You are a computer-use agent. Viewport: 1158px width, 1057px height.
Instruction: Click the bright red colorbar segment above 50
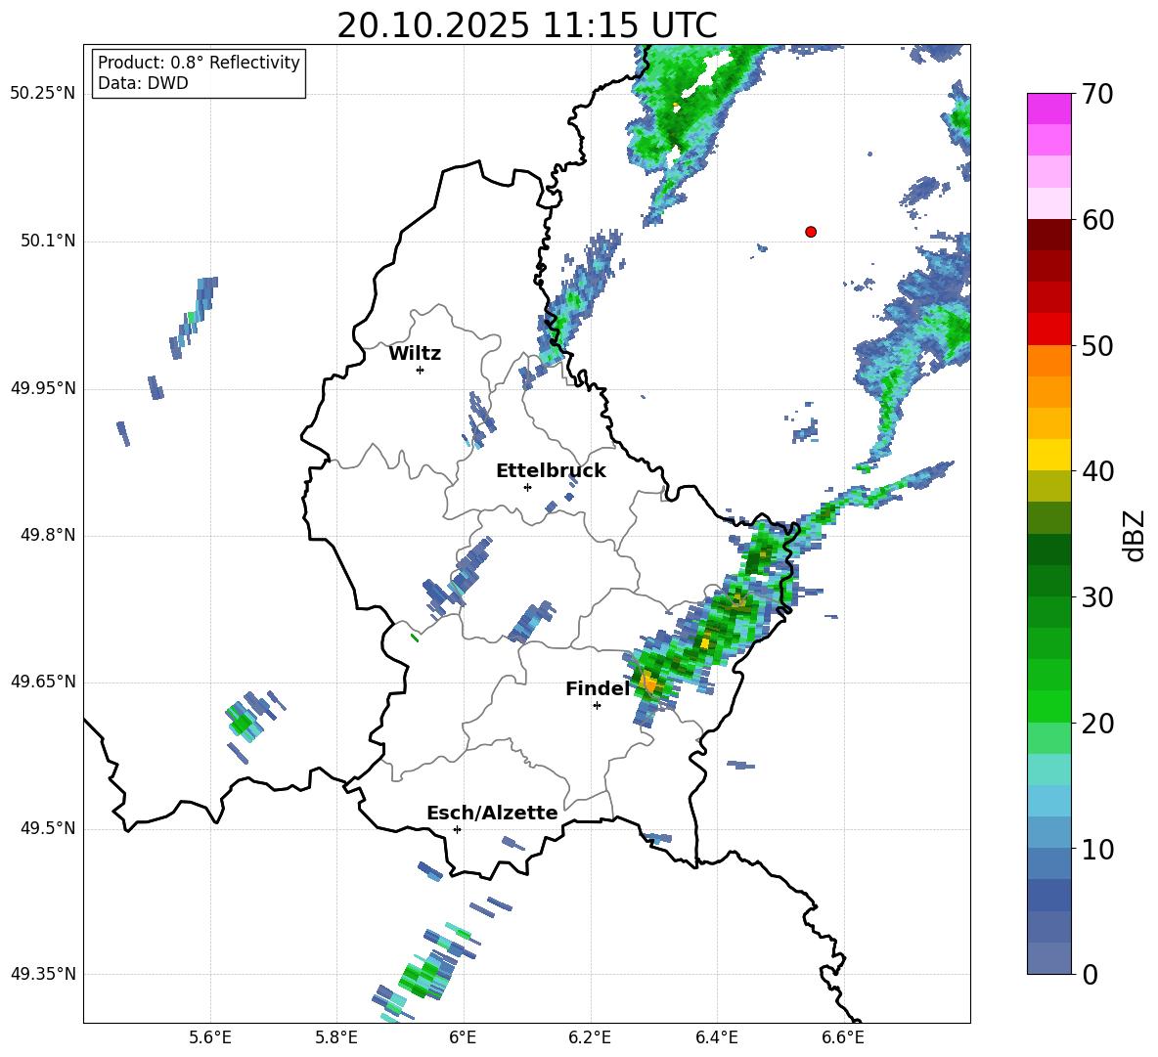(1048, 330)
